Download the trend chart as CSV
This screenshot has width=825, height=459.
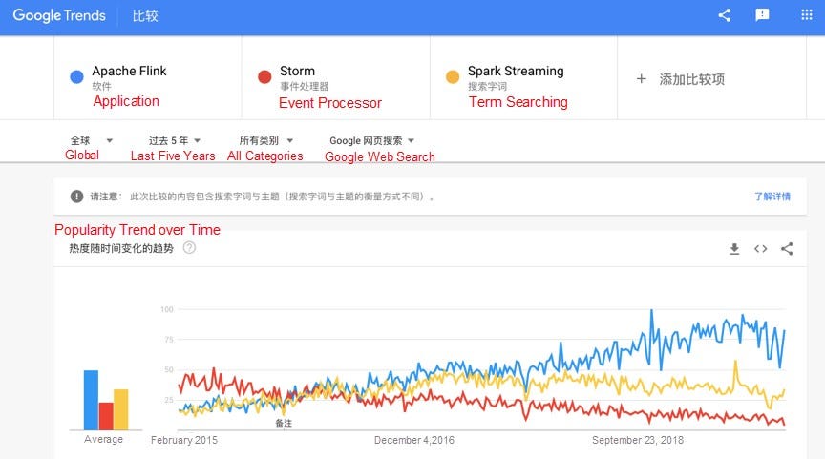pyautogui.click(x=734, y=249)
